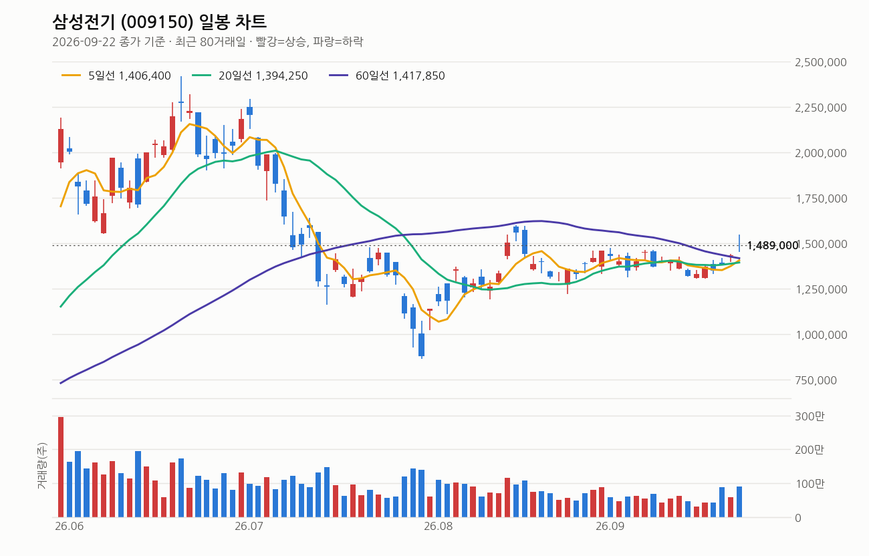
Task: Click the 26.08 date axis label
Action: [439, 527]
